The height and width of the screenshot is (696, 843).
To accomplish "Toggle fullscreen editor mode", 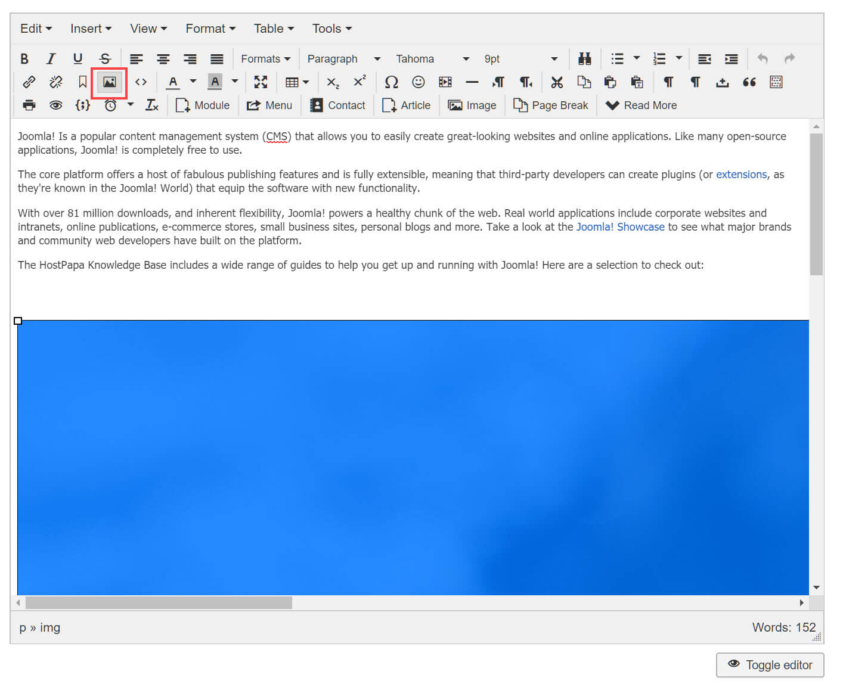I will (261, 82).
